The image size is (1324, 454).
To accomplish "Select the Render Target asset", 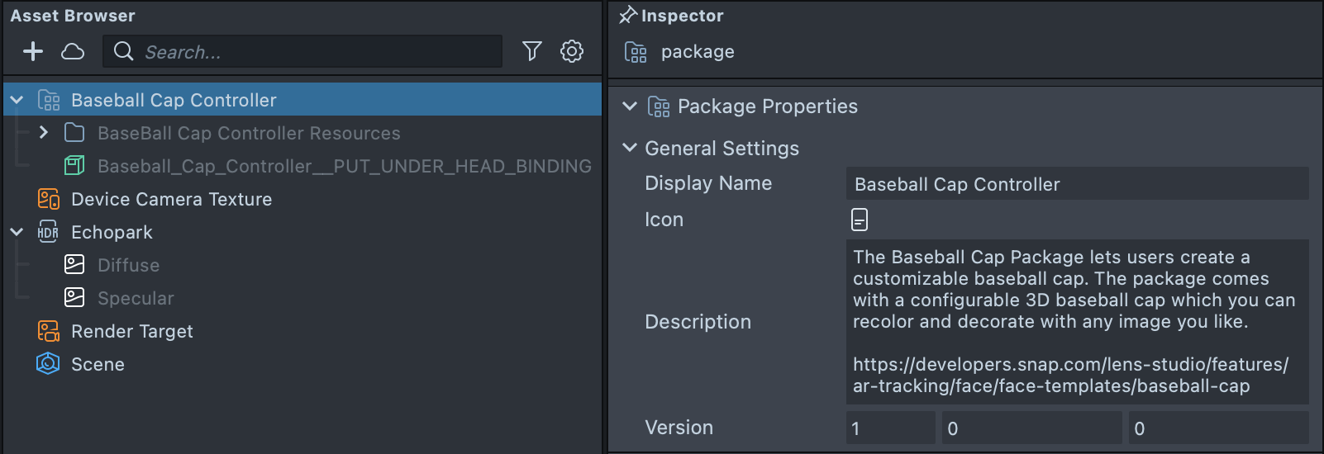I will coord(131,331).
